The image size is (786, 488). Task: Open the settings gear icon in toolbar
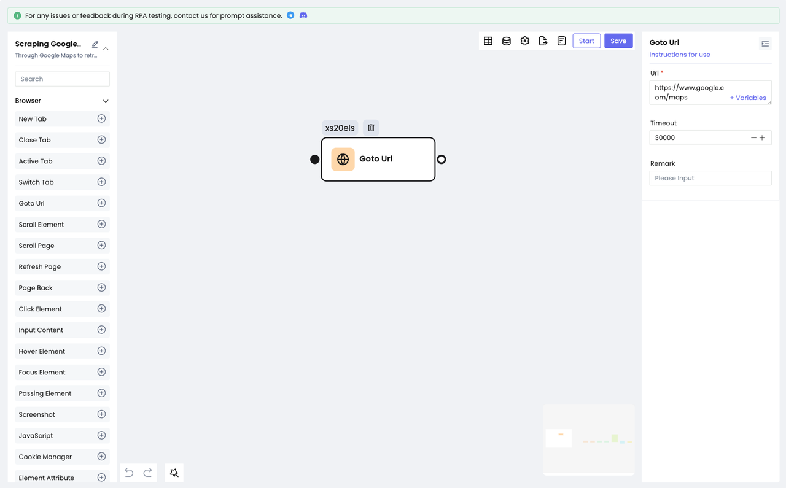[525, 41]
